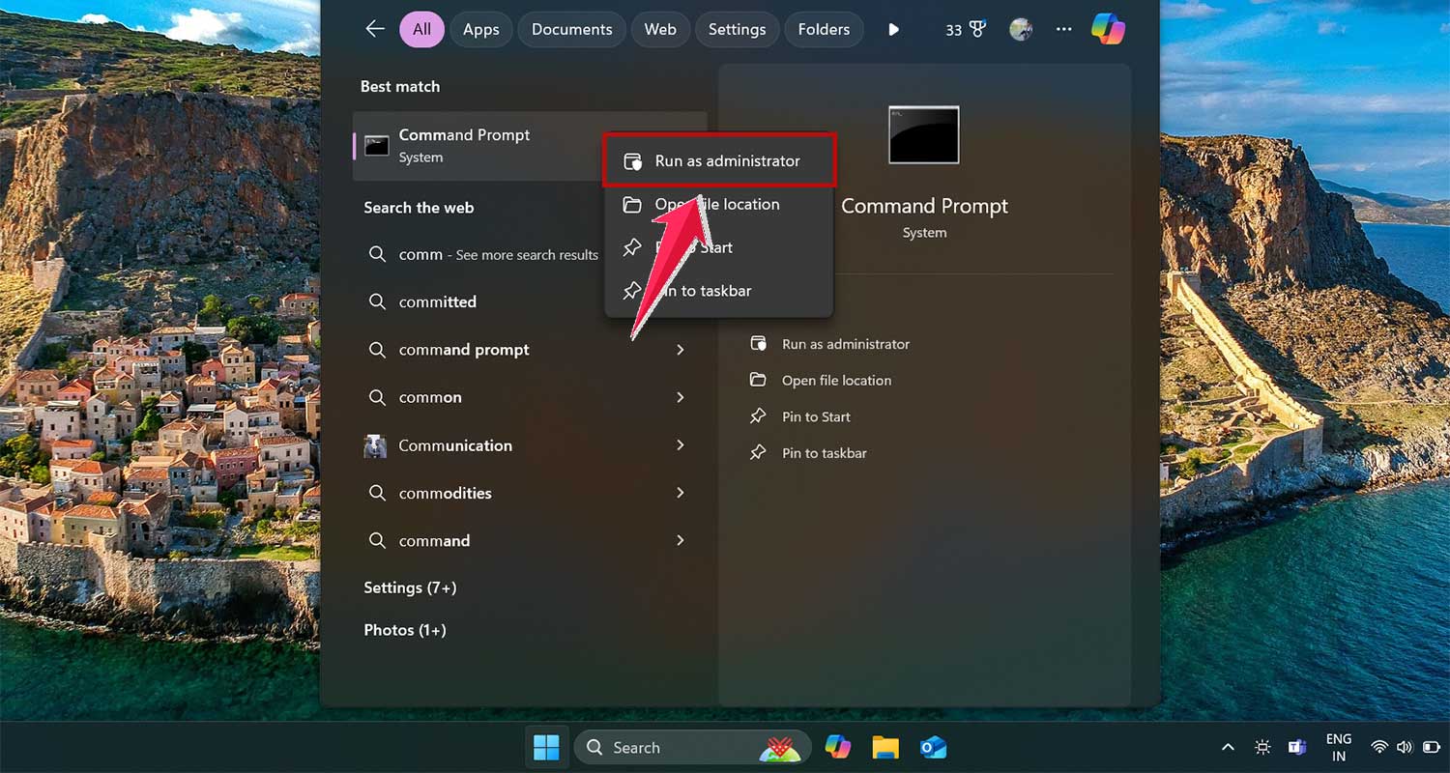Click the ENG IN language indicator
This screenshot has width=1450, height=773.
click(x=1339, y=745)
